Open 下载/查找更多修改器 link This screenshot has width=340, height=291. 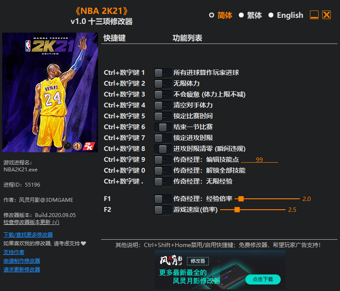coord(28,235)
